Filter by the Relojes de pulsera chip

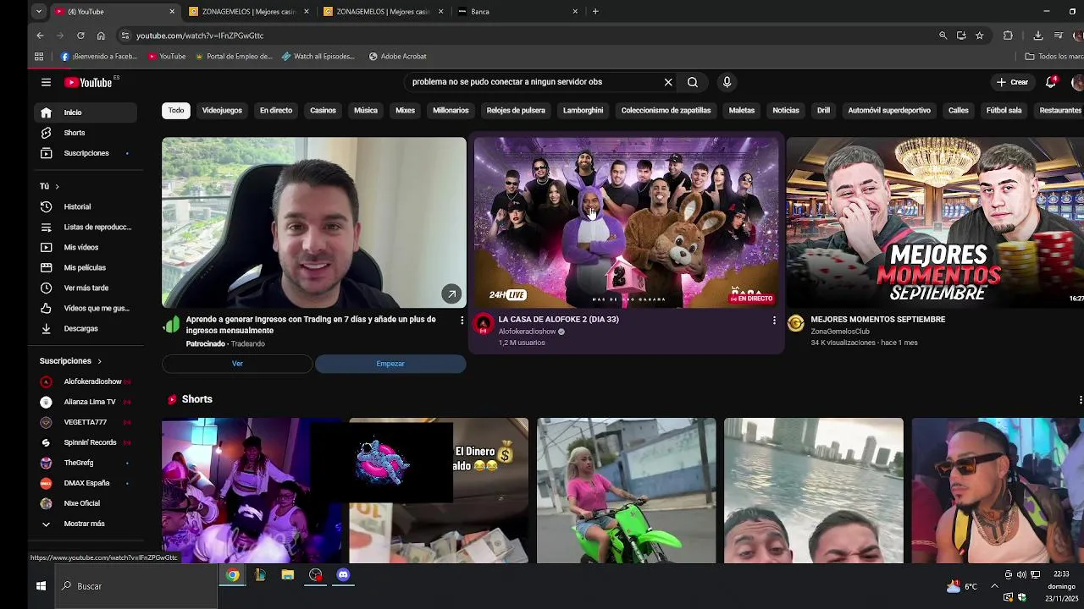[516, 111]
